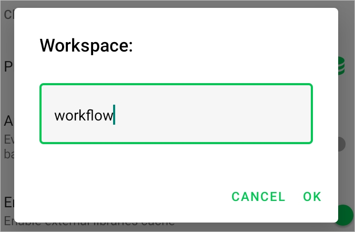Click blank dialog space right of the title
Screen dimensions: 355x232
coord(237,46)
